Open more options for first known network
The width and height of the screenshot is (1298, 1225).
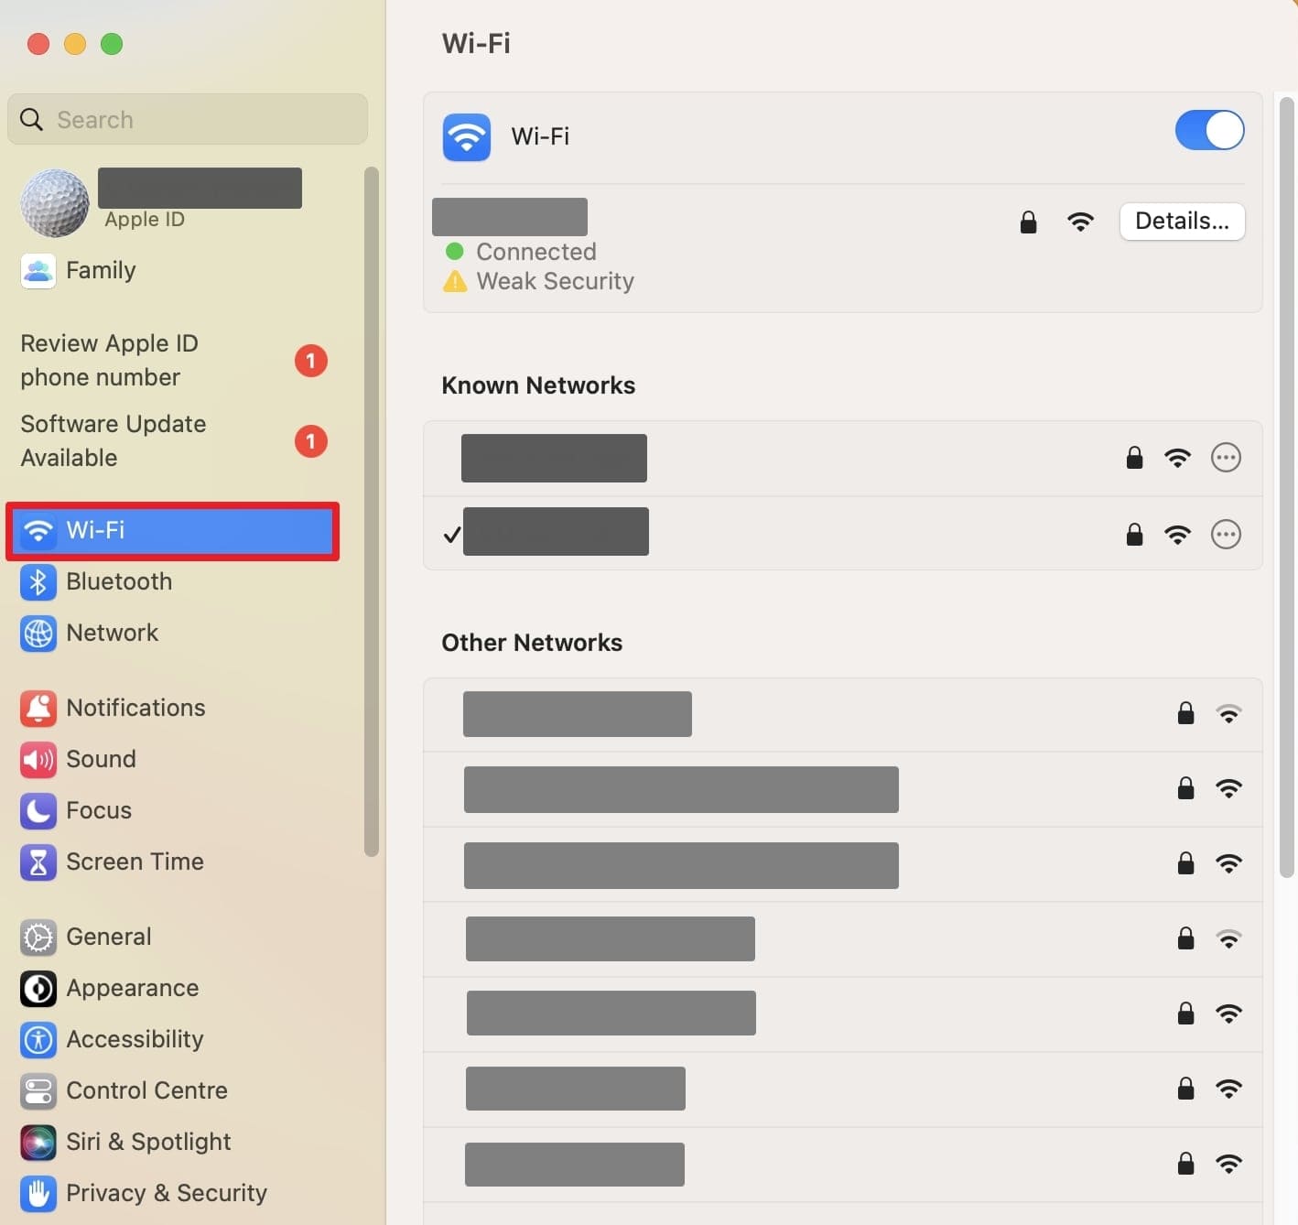pyautogui.click(x=1226, y=458)
